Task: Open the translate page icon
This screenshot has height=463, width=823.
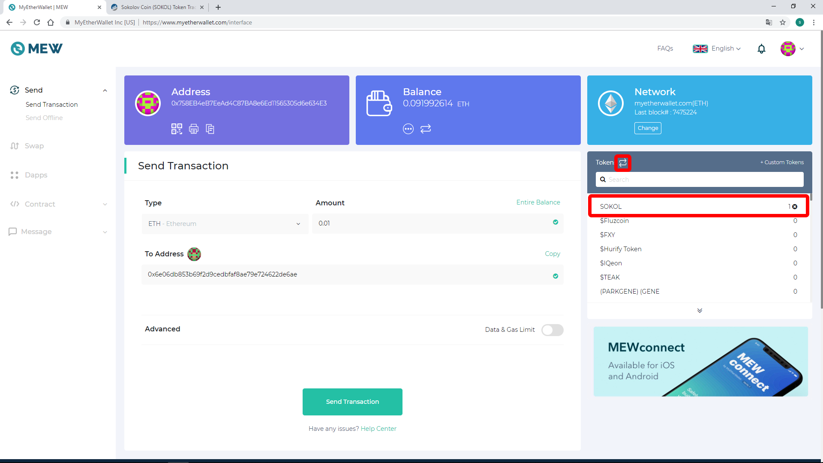Action: (769, 22)
